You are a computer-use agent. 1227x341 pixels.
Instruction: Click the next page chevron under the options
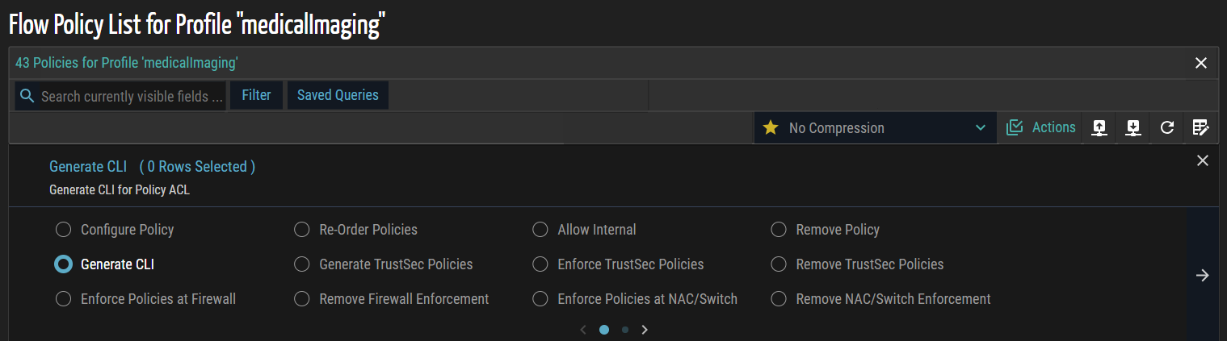pos(645,330)
